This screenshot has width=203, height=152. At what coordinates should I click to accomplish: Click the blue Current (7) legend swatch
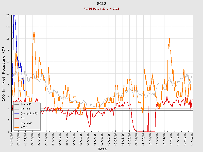pyautogui.click(x=17, y=113)
